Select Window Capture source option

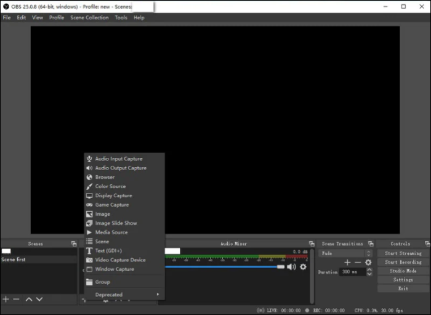click(114, 269)
